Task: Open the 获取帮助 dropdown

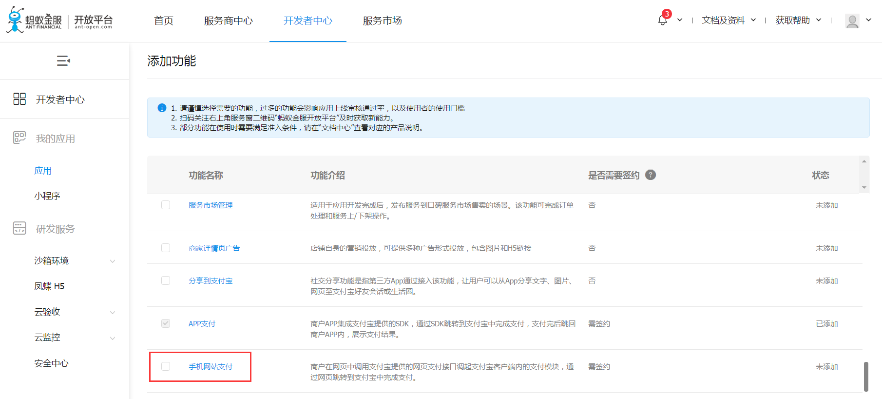Action: [799, 20]
